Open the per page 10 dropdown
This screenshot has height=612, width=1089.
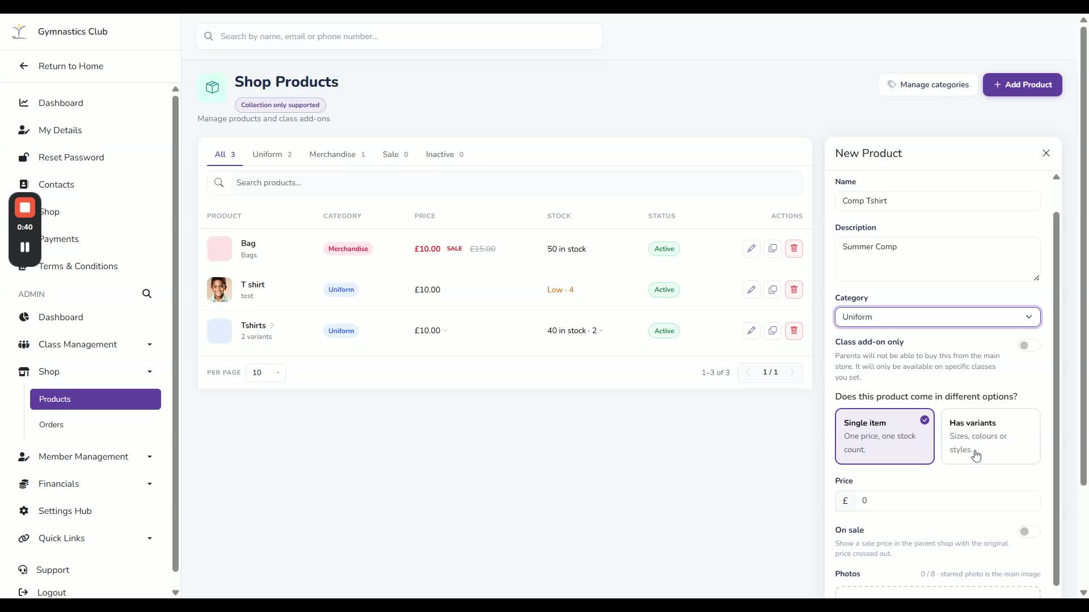pyautogui.click(x=266, y=373)
